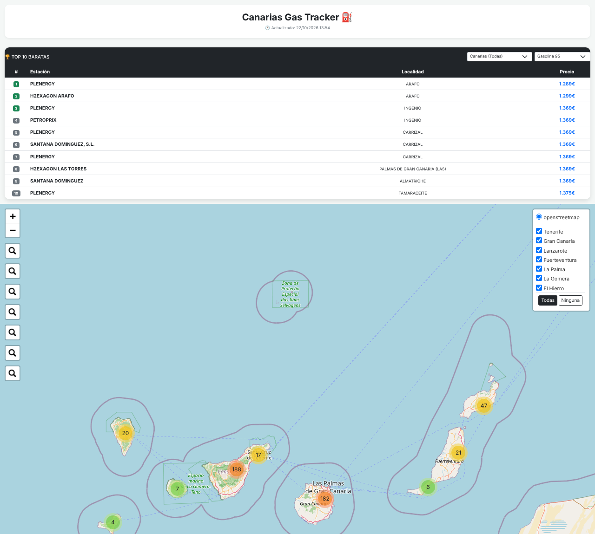Click the Todas button
595x534 pixels.
(548, 300)
